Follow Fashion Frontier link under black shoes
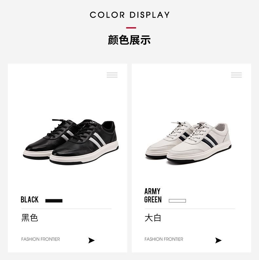This screenshot has width=259, height=260. pyautogui.click(x=41, y=239)
